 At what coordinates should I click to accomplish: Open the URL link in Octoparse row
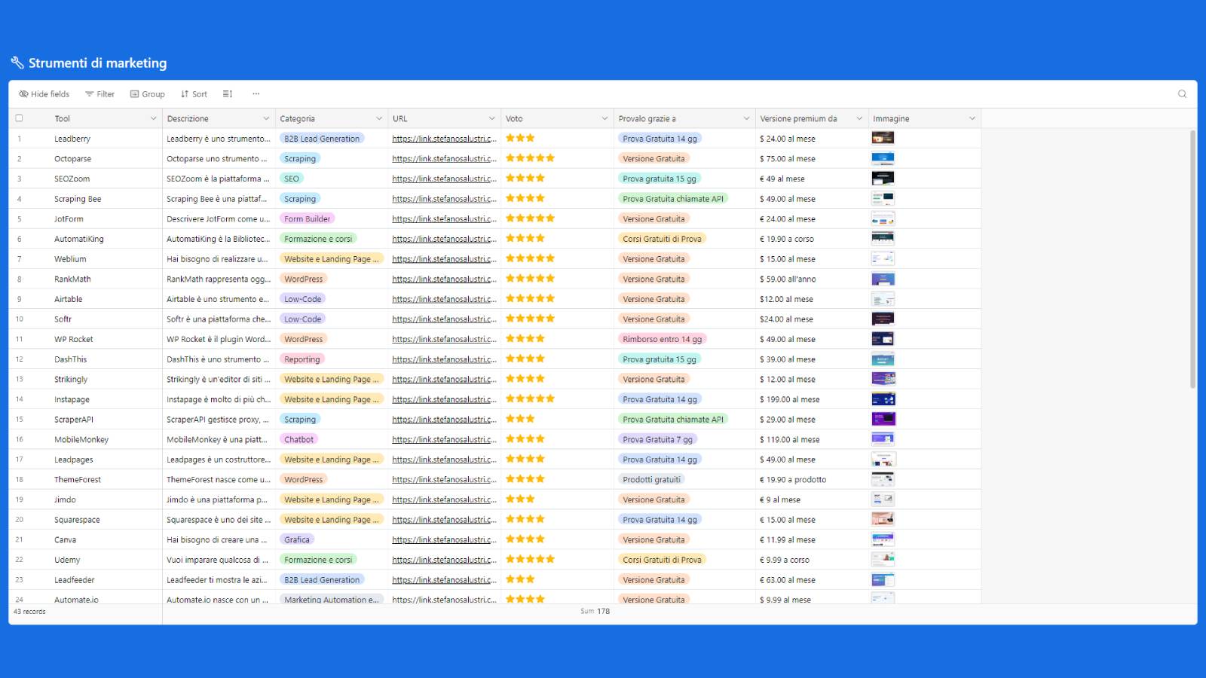click(444, 159)
